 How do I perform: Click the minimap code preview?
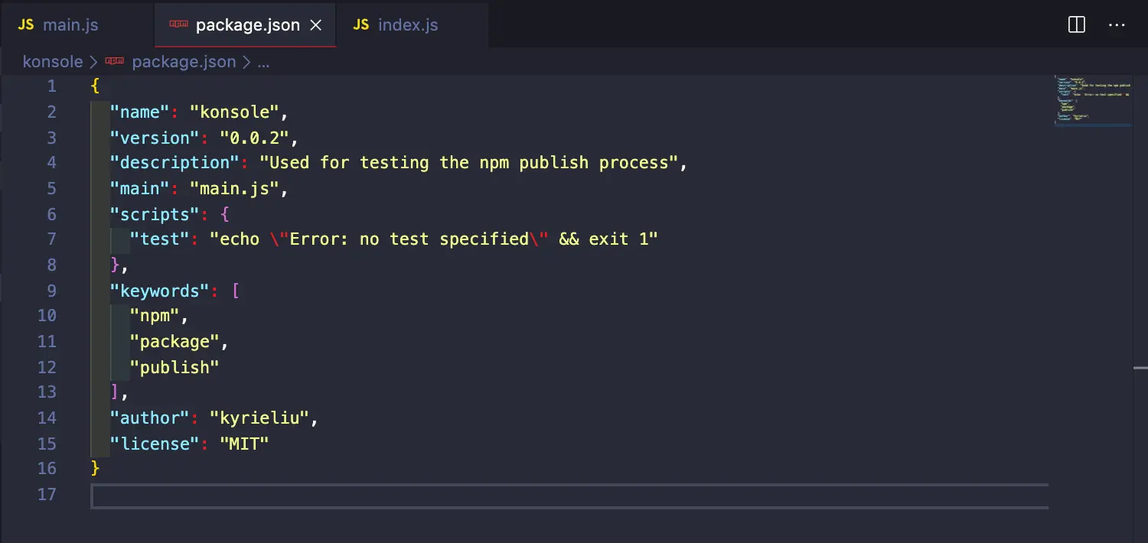[1093, 99]
